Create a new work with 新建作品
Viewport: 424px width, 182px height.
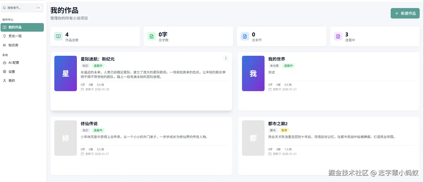coord(405,13)
